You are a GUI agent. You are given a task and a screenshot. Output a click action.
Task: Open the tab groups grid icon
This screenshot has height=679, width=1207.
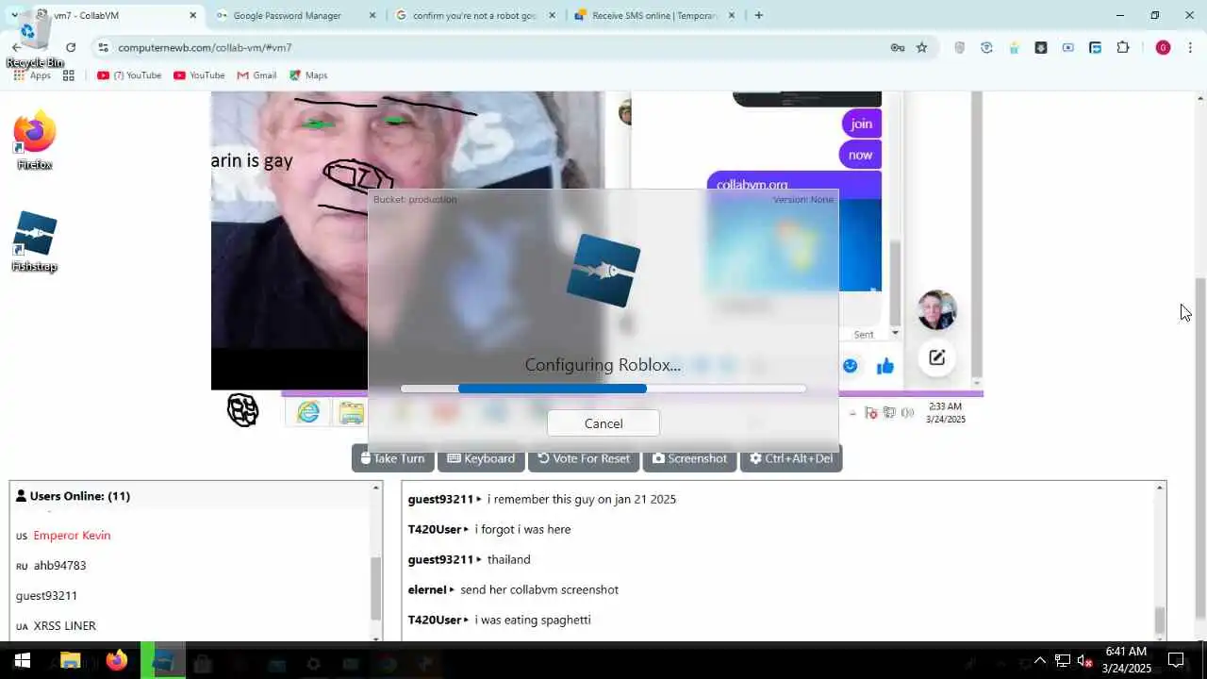pyautogui.click(x=68, y=75)
